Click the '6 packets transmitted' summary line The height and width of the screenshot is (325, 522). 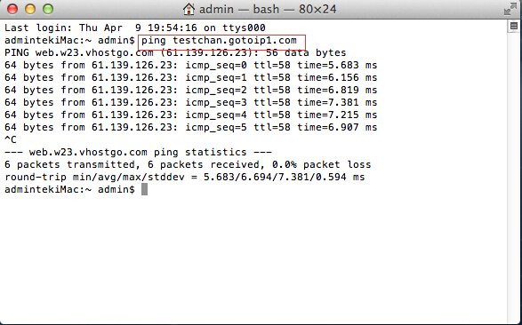click(188, 164)
